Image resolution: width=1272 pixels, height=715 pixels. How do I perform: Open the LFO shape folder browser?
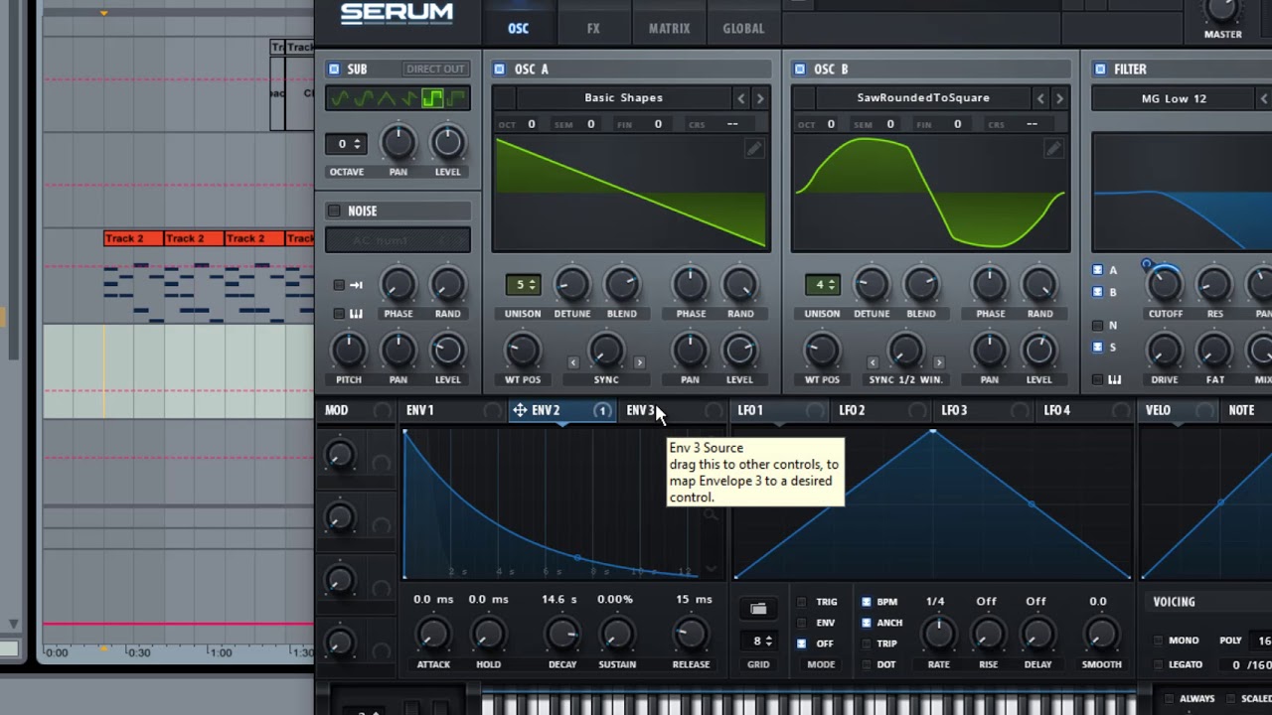click(x=758, y=609)
